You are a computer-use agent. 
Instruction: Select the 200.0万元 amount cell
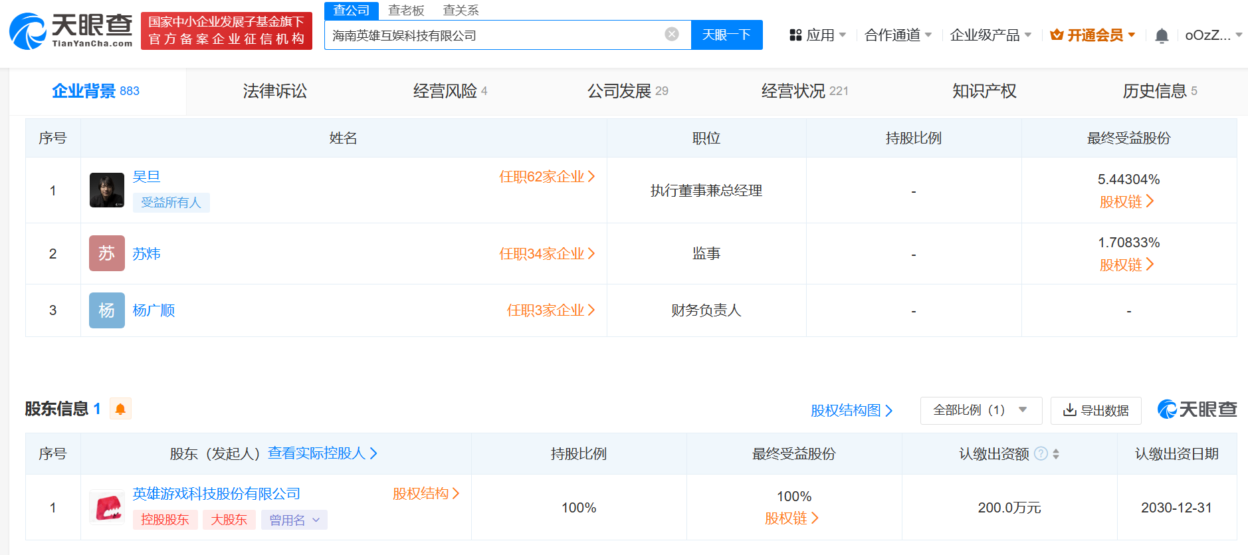coord(1009,507)
